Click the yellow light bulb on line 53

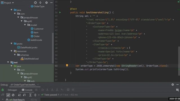[67, 65]
